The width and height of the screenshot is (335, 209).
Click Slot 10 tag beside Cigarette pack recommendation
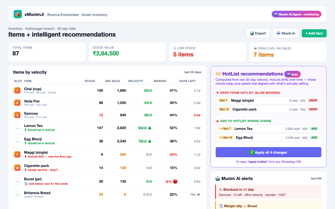tap(224, 109)
